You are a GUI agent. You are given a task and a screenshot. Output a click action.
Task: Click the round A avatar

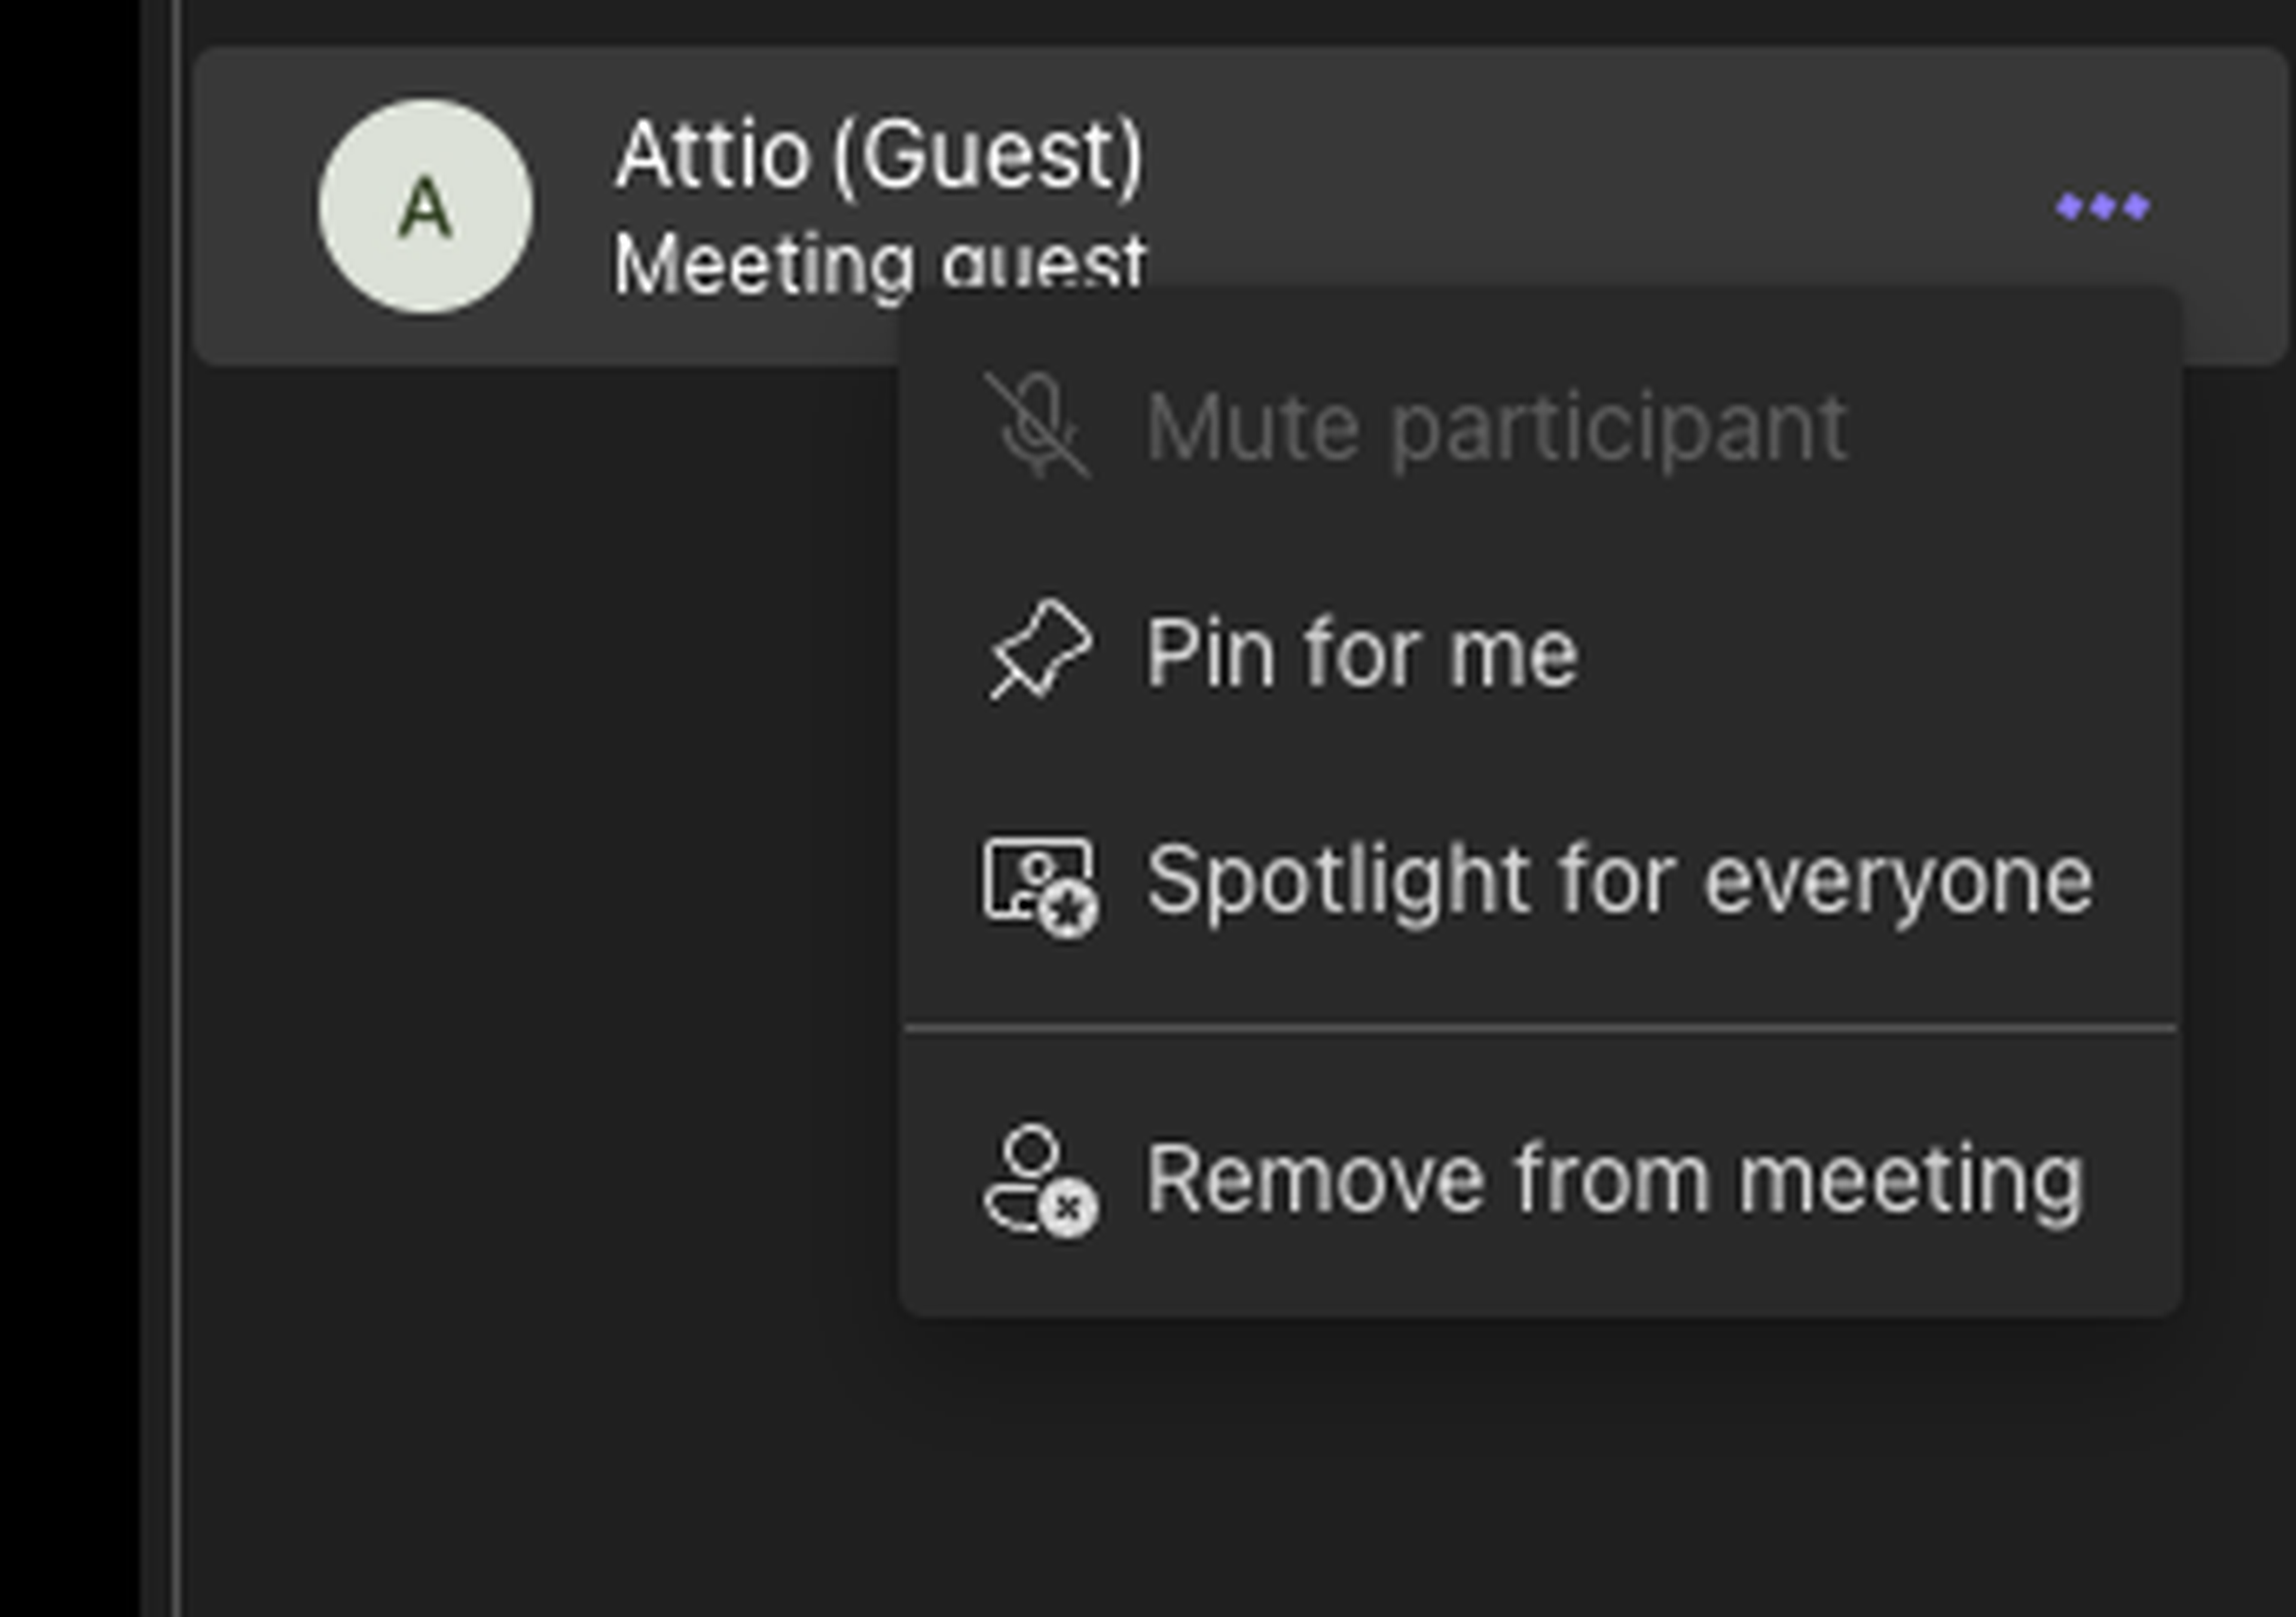(x=425, y=207)
